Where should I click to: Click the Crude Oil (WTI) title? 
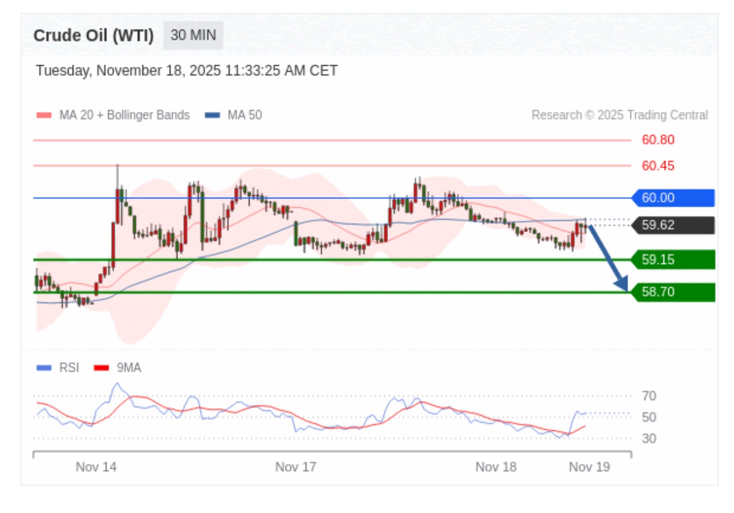(94, 36)
